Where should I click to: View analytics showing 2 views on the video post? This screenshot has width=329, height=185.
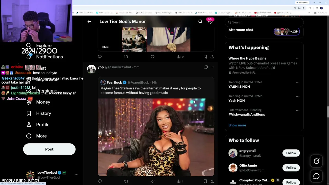tap(180, 57)
